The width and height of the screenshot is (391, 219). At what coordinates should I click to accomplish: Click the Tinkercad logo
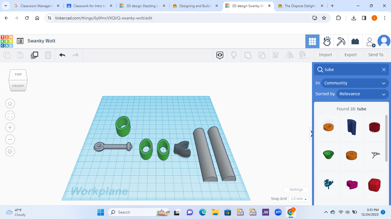[7, 41]
